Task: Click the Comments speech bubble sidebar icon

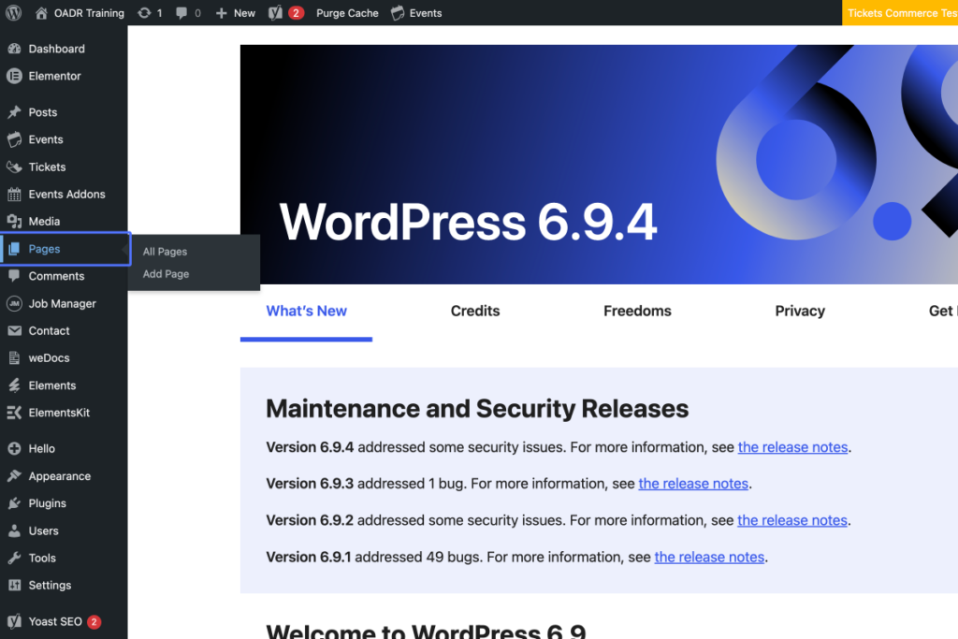Action: (x=15, y=276)
